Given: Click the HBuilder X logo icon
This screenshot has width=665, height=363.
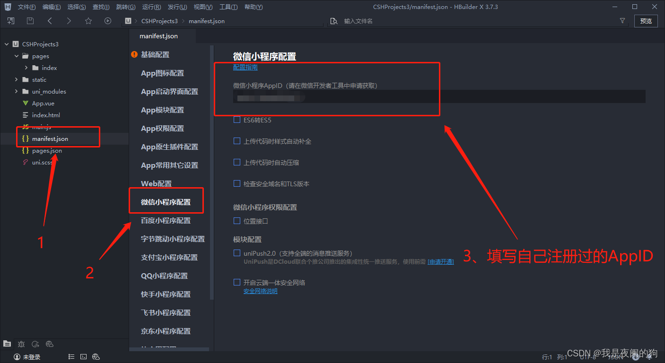Looking at the screenshot, I should [8, 7].
